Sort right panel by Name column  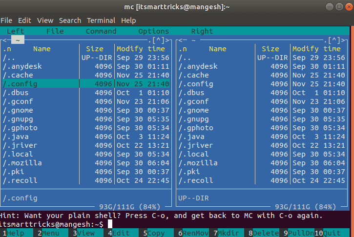[218, 49]
